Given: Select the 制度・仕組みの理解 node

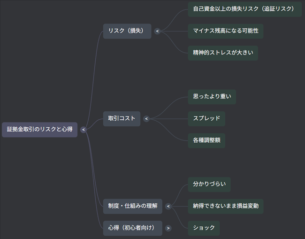Looking at the screenshot, I should 132,206.
